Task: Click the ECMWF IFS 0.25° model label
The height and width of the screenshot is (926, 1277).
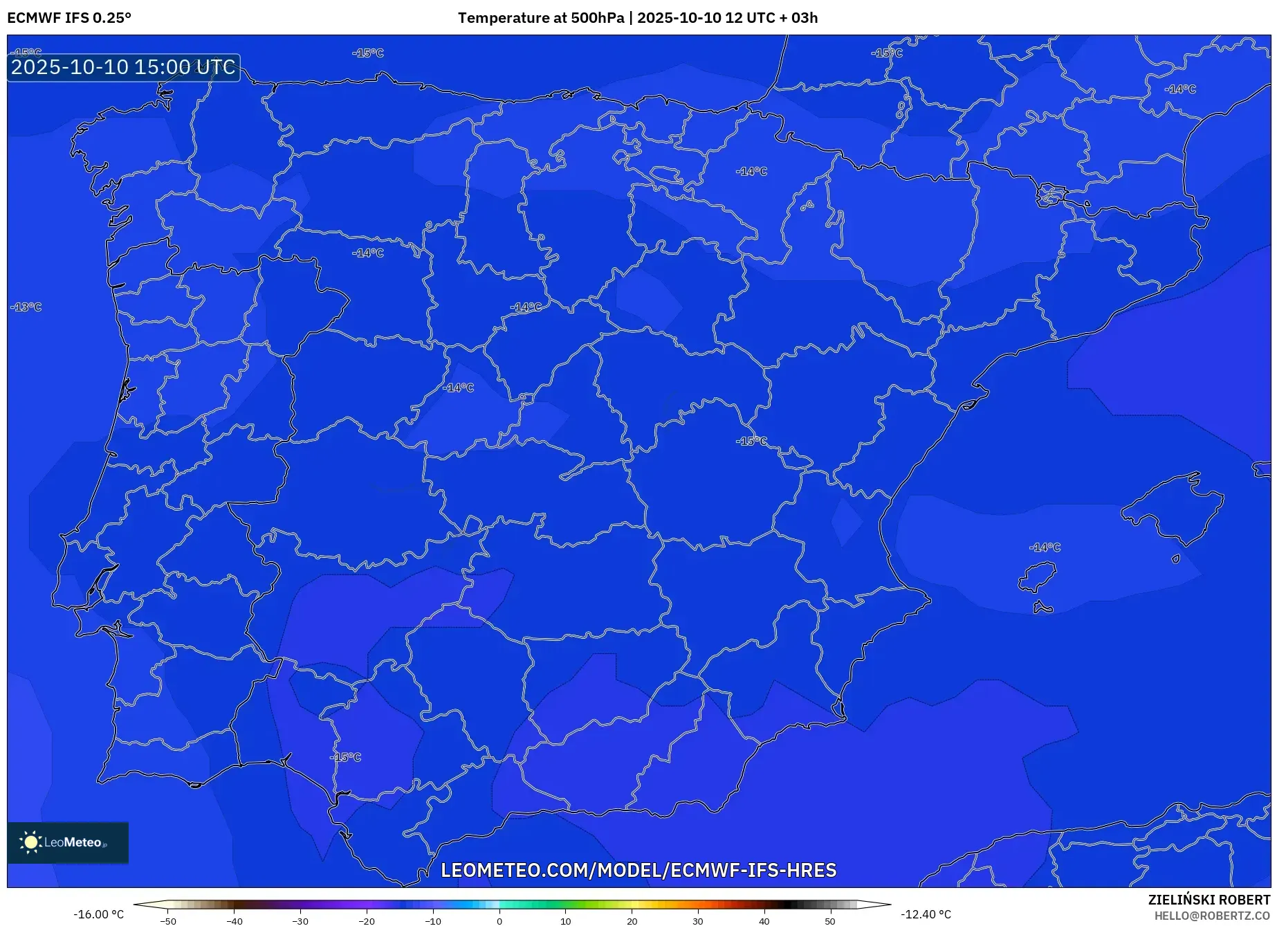Action: point(69,18)
